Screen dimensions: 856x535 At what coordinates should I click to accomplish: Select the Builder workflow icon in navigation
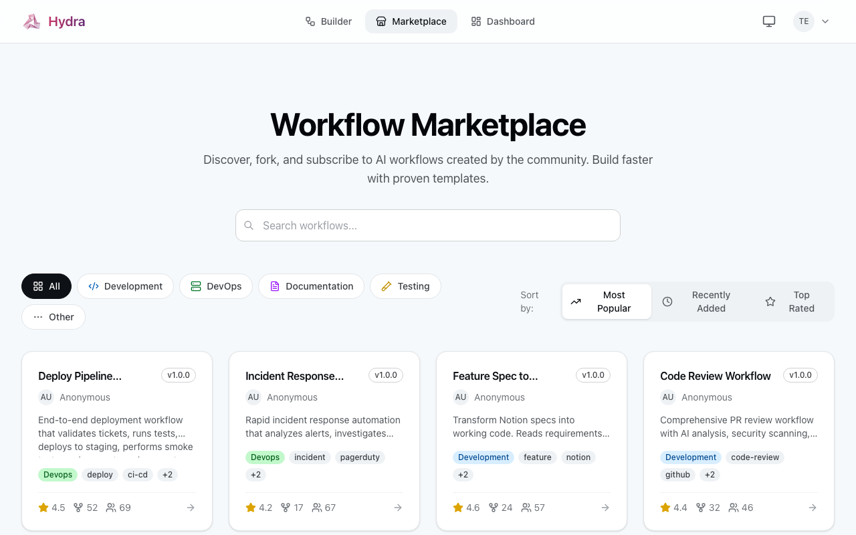point(309,21)
